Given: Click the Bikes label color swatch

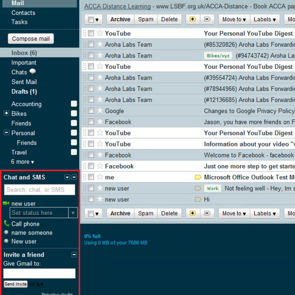Looking at the screenshot, I should click(x=74, y=113).
